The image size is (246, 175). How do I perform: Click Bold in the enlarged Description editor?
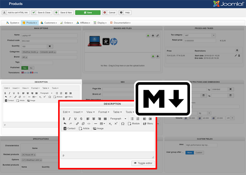(64, 119)
